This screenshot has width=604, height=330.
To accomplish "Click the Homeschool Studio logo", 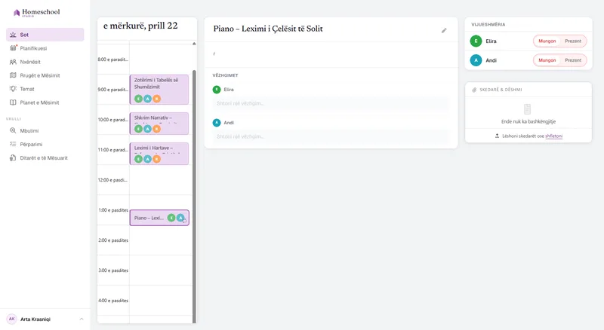I will coord(36,13).
